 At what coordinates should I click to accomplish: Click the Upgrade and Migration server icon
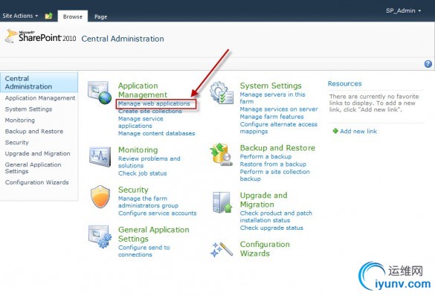coord(222,202)
